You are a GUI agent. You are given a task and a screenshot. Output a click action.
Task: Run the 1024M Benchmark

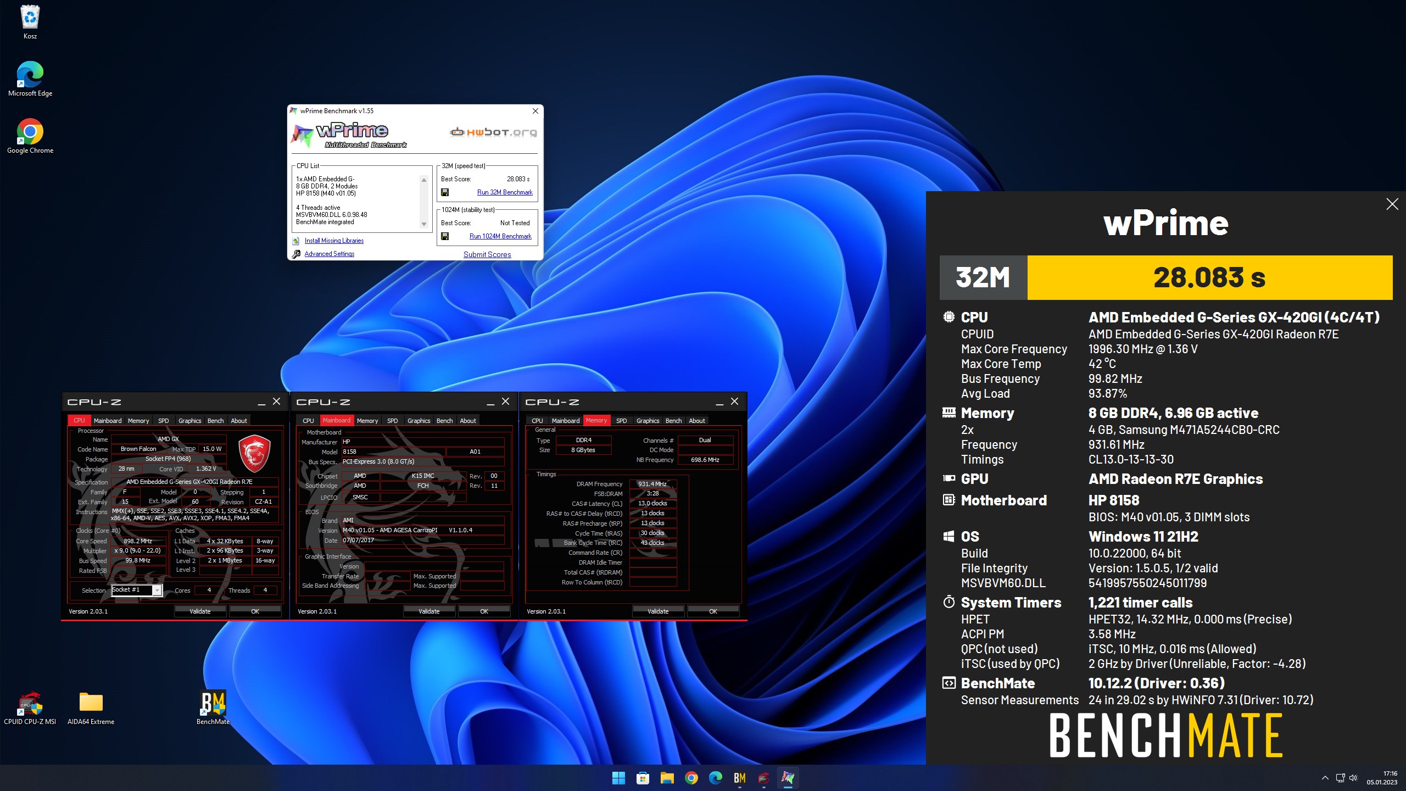pos(500,236)
